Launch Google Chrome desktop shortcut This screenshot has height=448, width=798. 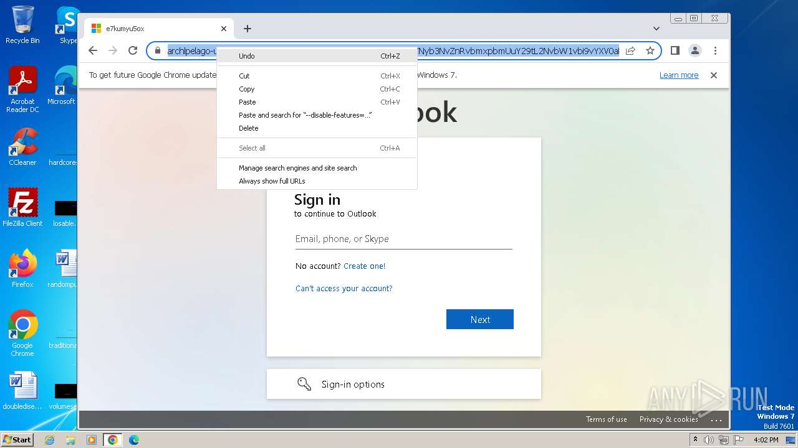point(22,334)
